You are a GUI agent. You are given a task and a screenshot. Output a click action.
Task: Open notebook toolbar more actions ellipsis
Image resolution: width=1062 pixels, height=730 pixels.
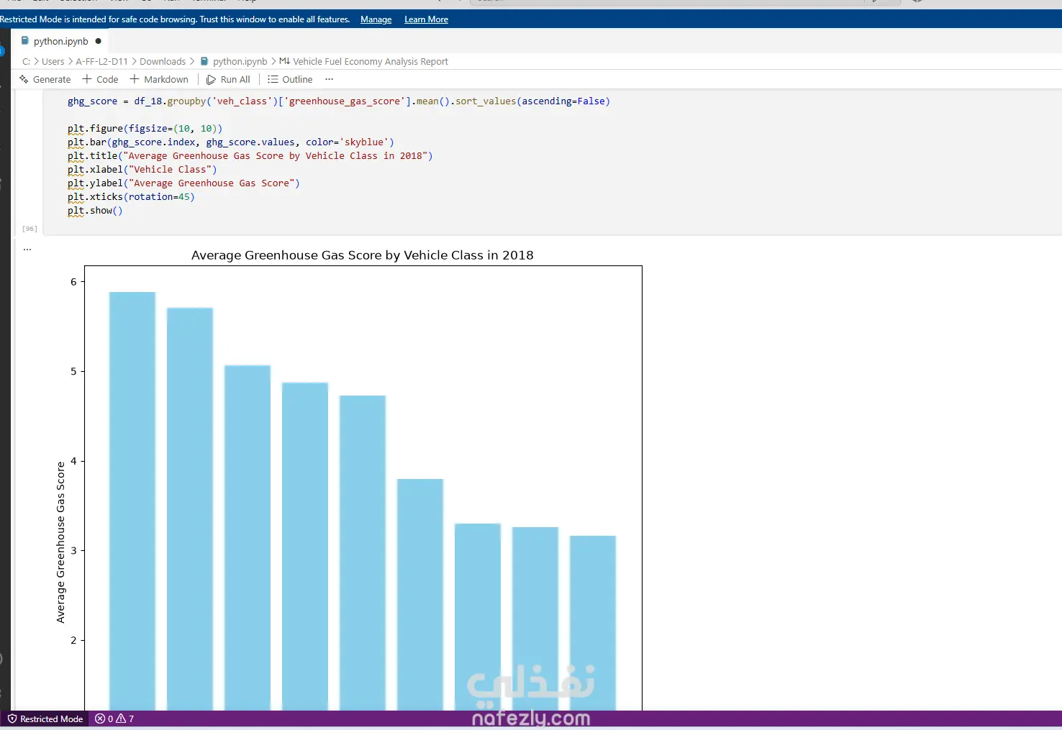tap(330, 79)
